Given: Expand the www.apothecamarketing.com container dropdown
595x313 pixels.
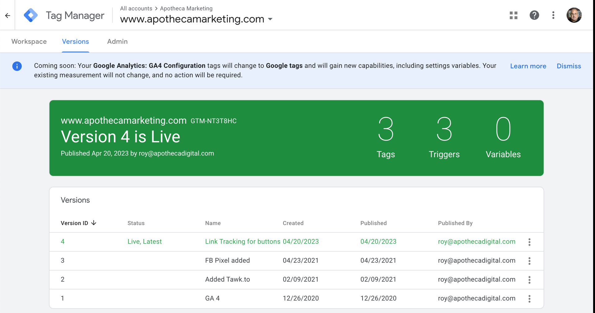Looking at the screenshot, I should click(270, 19).
